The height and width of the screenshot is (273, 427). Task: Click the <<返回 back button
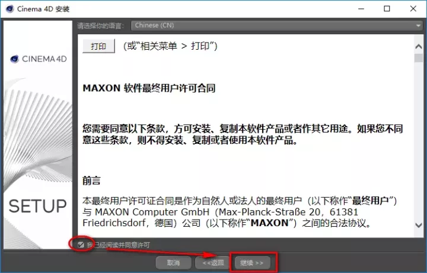pyautogui.click(x=213, y=263)
